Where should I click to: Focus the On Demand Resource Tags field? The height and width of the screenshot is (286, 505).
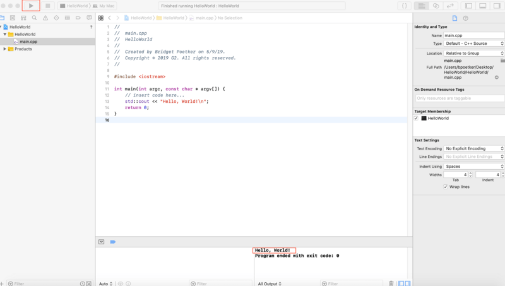pos(460,98)
